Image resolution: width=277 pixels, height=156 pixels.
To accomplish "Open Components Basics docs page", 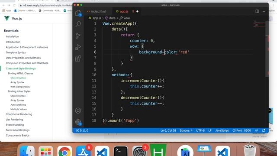I will (17, 136).
